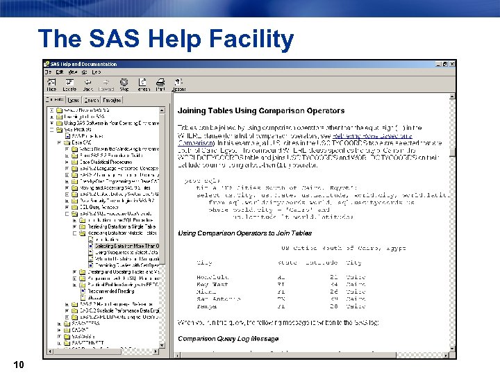The image size is (500, 375).
Task: Click page icon beside Glossary
Action: pos(83,297)
